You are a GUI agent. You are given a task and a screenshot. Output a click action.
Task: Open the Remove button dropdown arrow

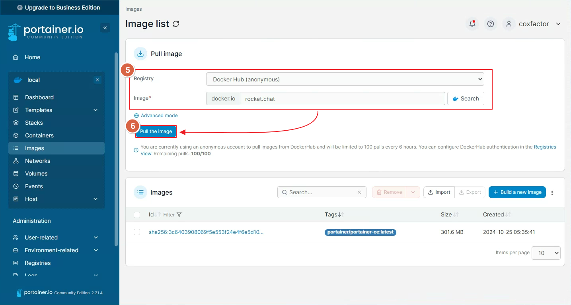click(x=413, y=192)
